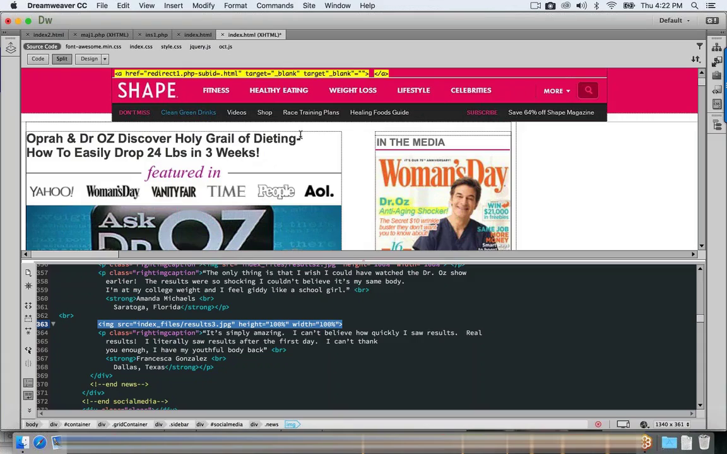
Task: Click the Sync Settings button
Action: [712, 20]
